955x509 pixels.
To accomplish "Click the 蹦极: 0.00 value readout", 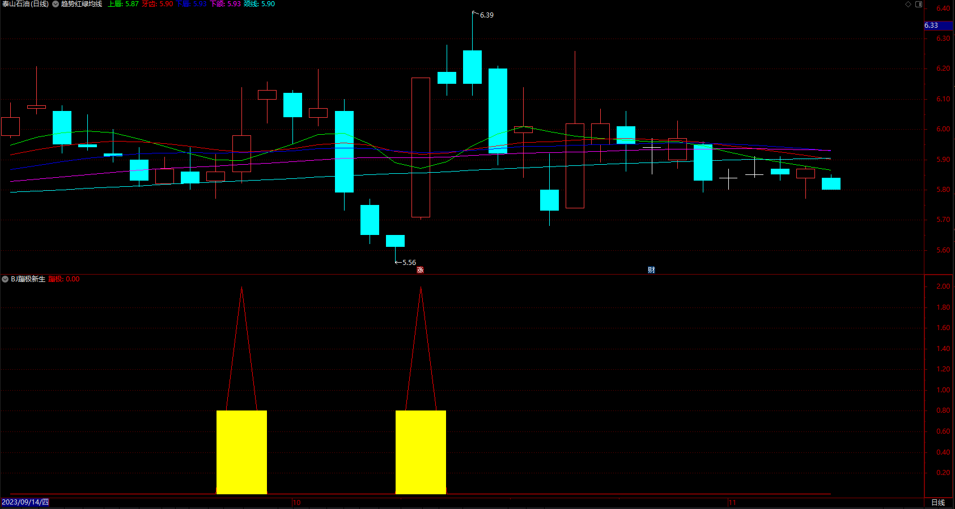I will 64,279.
